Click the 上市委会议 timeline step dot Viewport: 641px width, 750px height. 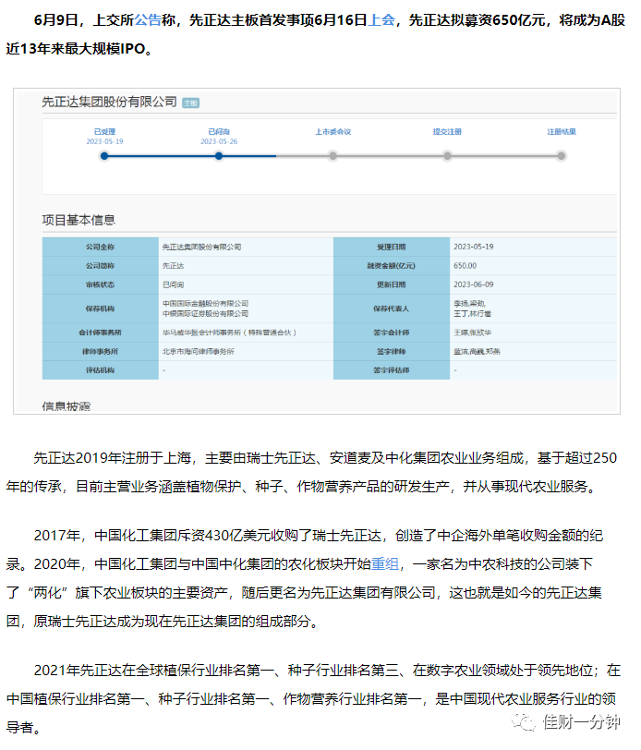coord(333,156)
